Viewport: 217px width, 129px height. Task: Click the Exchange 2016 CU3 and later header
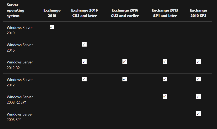[x=84, y=13]
